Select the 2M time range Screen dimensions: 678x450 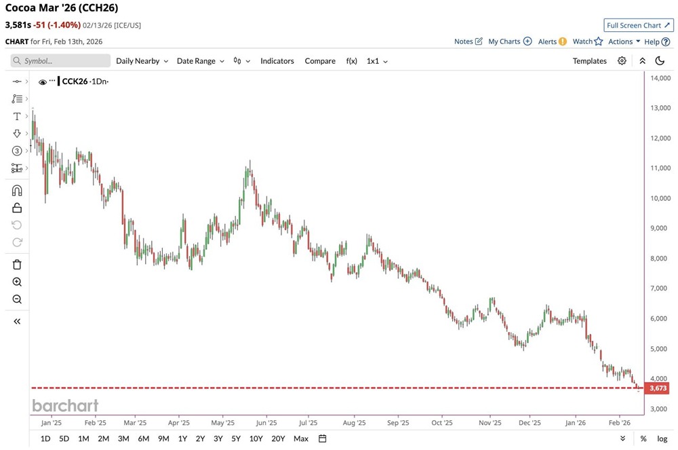point(103,438)
